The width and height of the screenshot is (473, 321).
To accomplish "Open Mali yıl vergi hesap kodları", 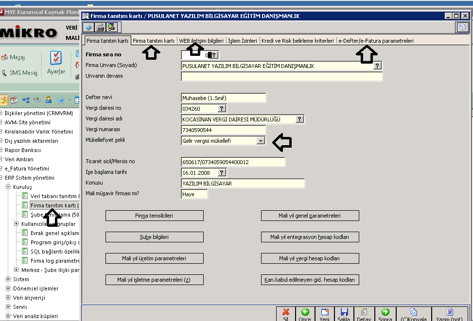I will [x=310, y=259].
